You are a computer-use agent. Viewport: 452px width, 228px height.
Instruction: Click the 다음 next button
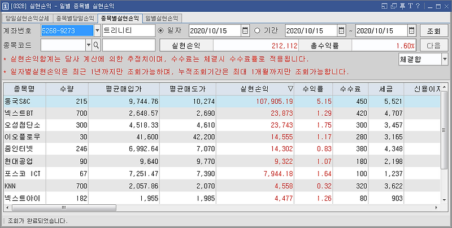point(433,45)
